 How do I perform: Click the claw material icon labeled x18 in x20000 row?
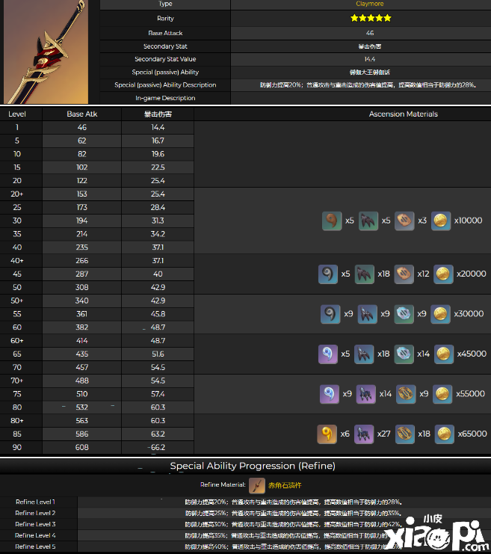click(364, 274)
